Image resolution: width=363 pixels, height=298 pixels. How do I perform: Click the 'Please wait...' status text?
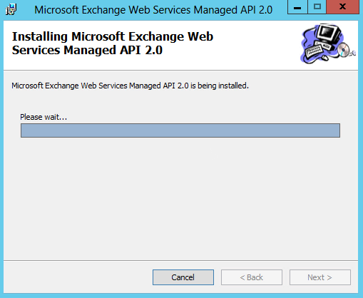coord(44,117)
